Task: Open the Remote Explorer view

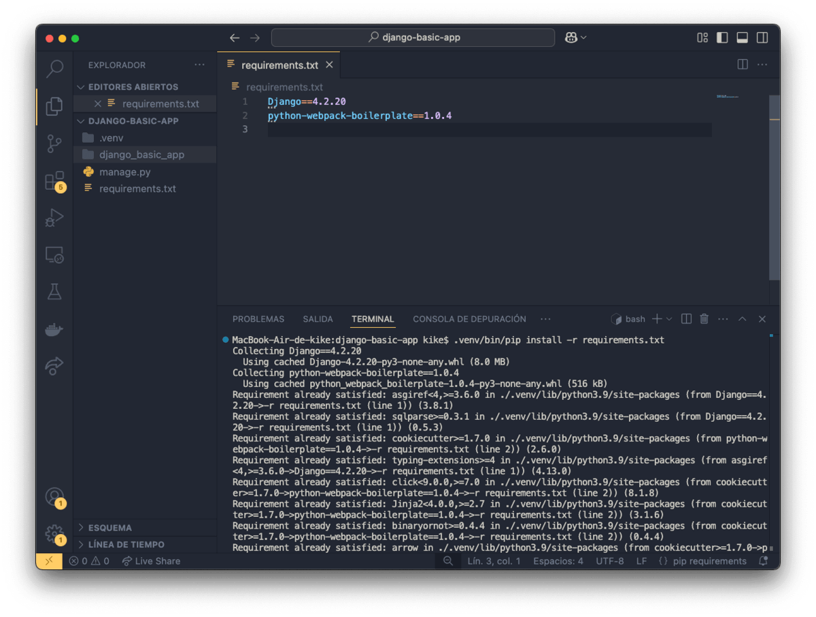Action: coord(54,255)
